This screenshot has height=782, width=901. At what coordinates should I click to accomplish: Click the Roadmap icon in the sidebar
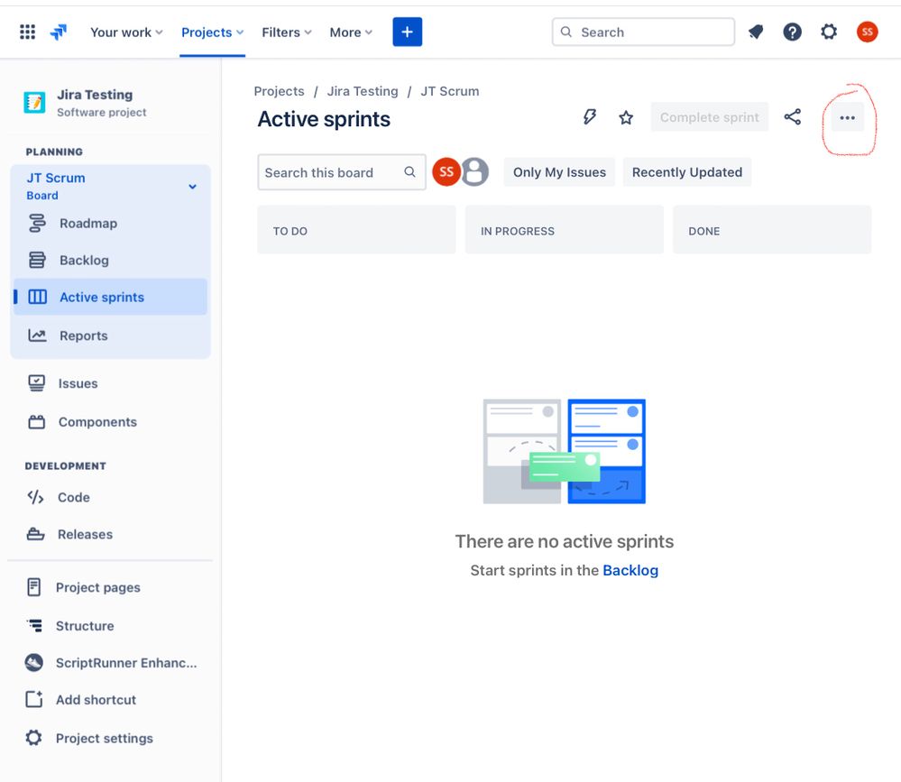tap(37, 223)
